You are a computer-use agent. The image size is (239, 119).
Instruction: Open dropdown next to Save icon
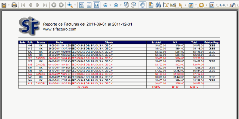9,5
